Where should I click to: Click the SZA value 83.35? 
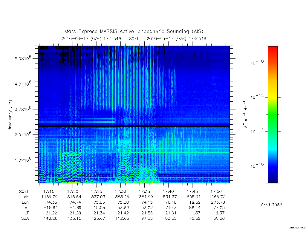[171, 219]
